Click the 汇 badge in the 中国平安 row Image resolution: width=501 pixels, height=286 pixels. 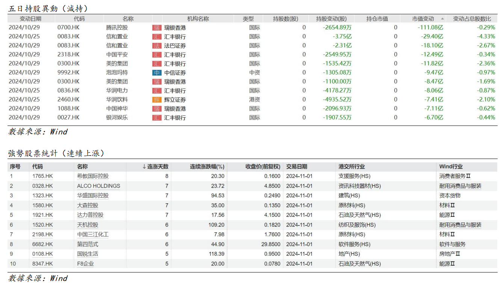coord(156,55)
